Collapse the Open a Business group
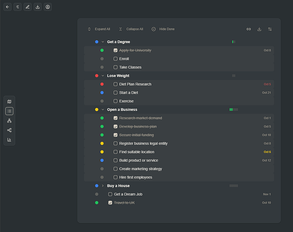 click(x=103, y=109)
